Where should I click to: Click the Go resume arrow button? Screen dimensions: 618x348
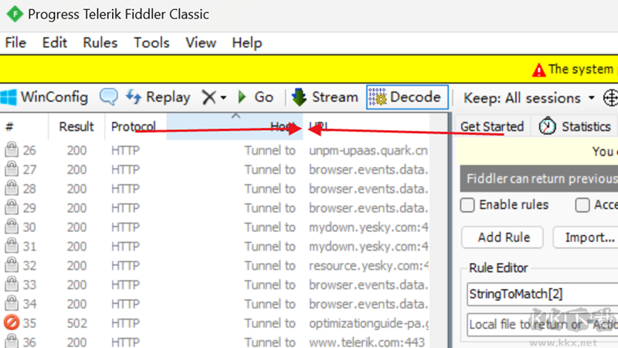tap(255, 97)
